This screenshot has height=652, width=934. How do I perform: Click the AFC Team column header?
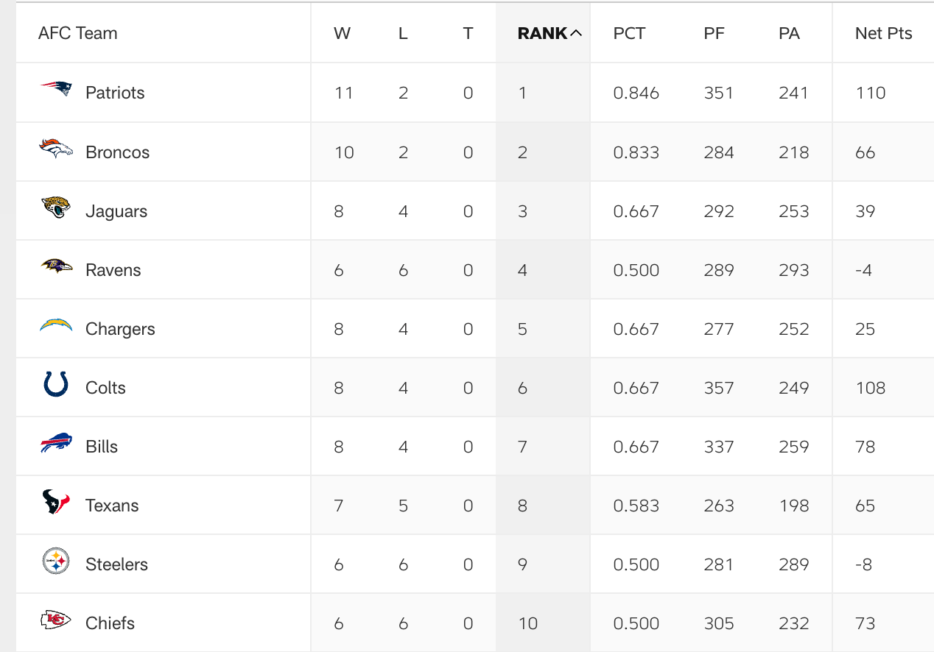(77, 33)
